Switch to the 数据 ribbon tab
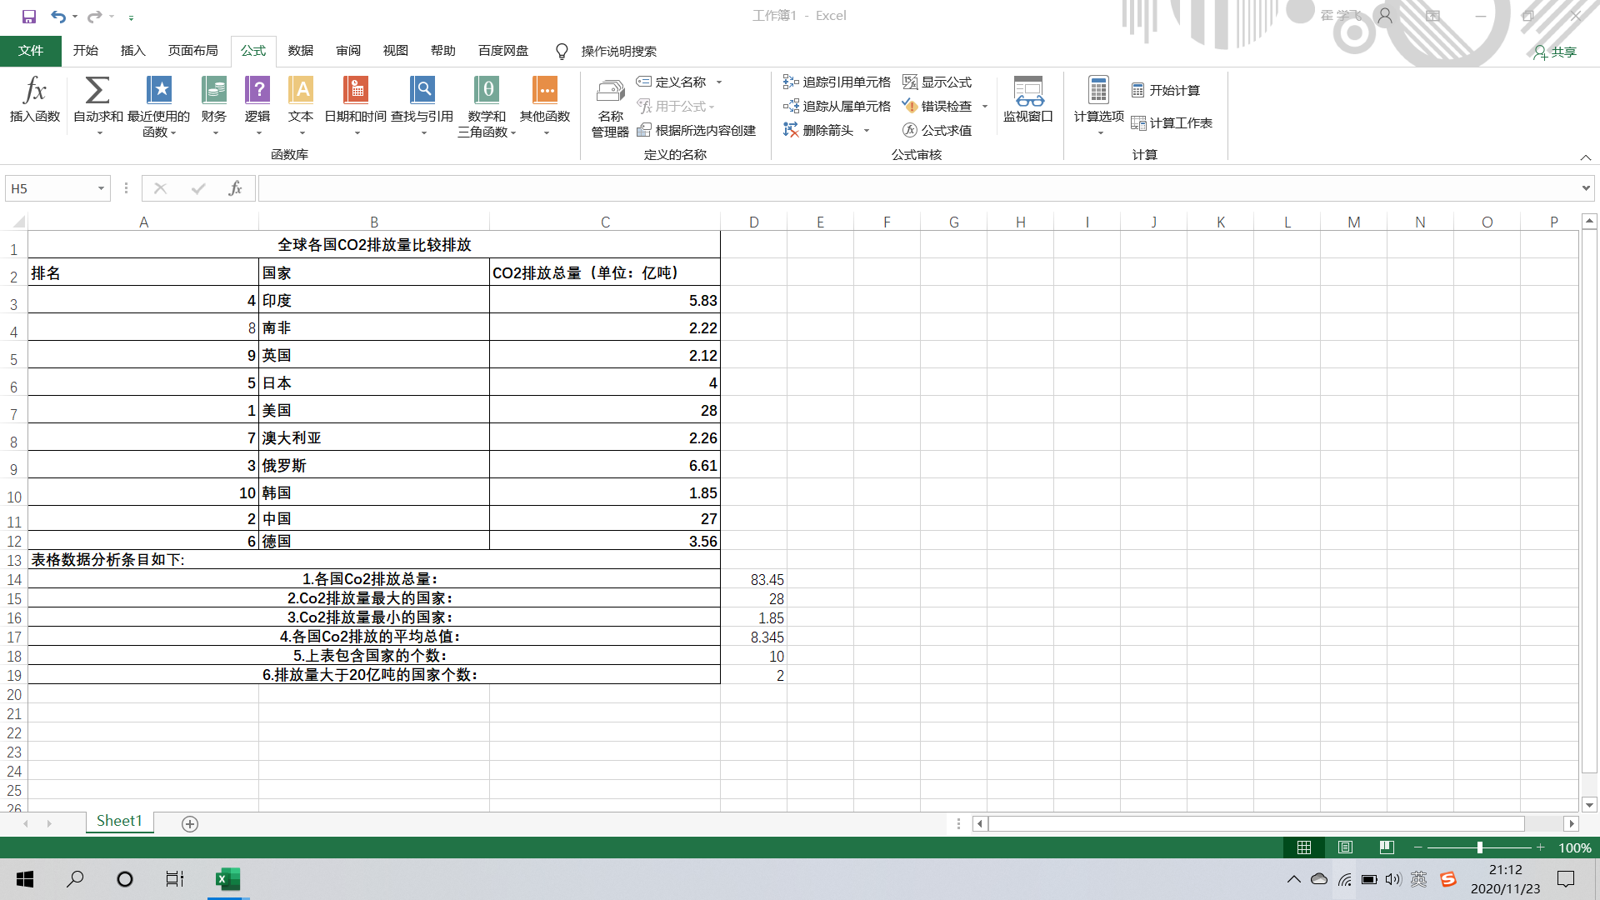The image size is (1600, 900). [x=301, y=51]
